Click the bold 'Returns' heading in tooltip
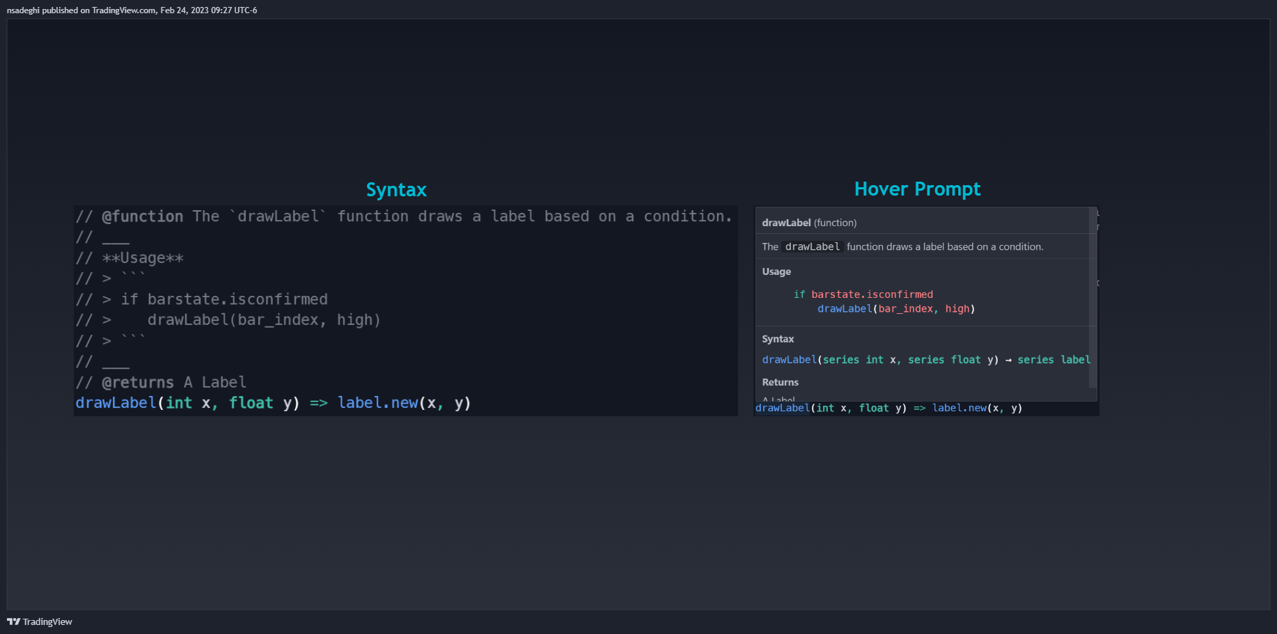 click(x=780, y=382)
